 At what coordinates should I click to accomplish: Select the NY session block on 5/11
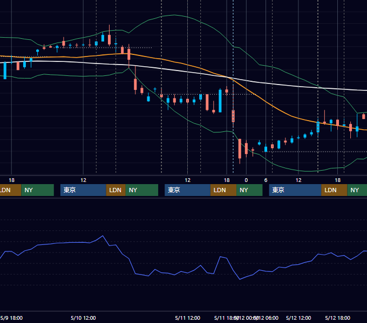[x=249, y=190]
